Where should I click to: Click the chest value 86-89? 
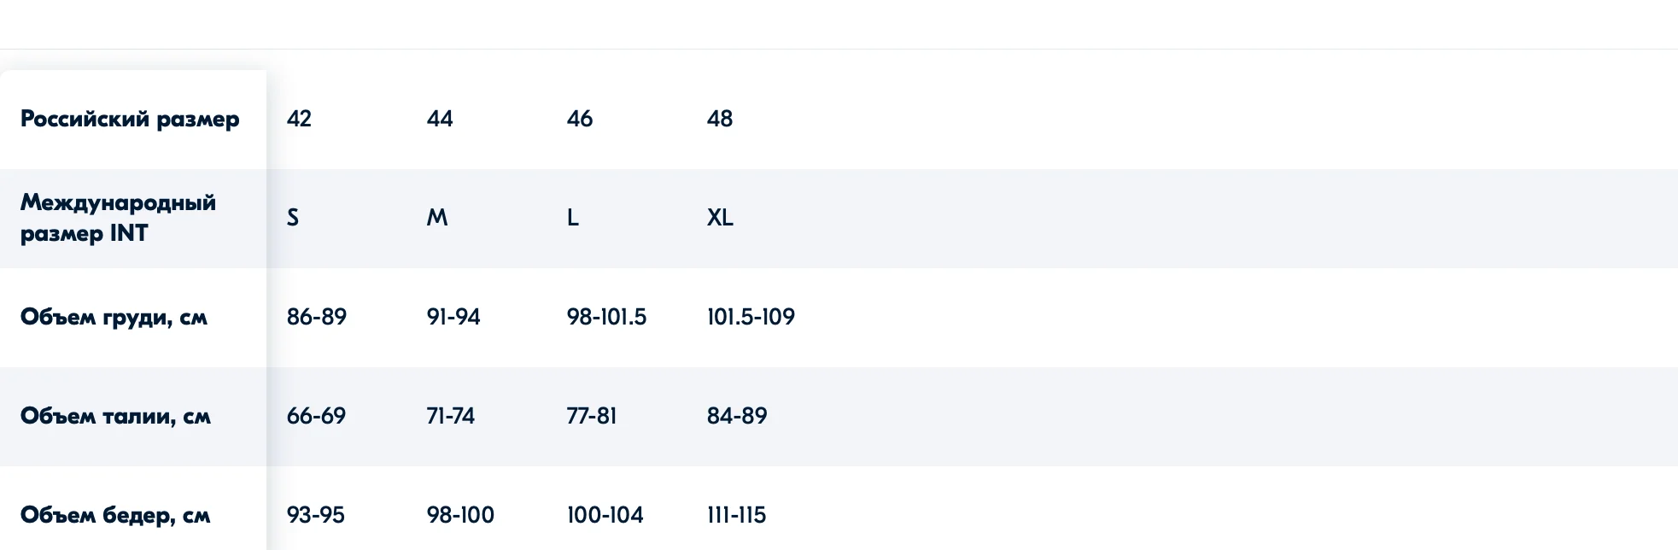pos(317,317)
